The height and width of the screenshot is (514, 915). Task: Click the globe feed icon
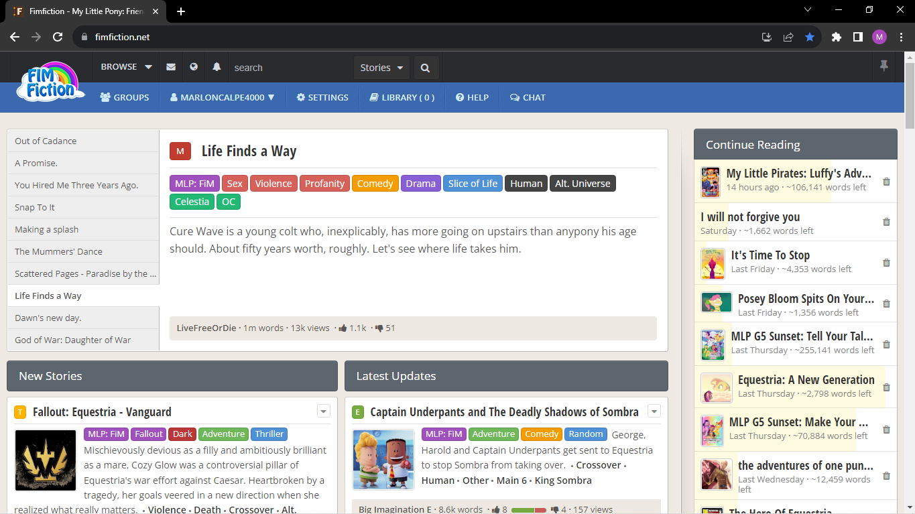(x=194, y=67)
